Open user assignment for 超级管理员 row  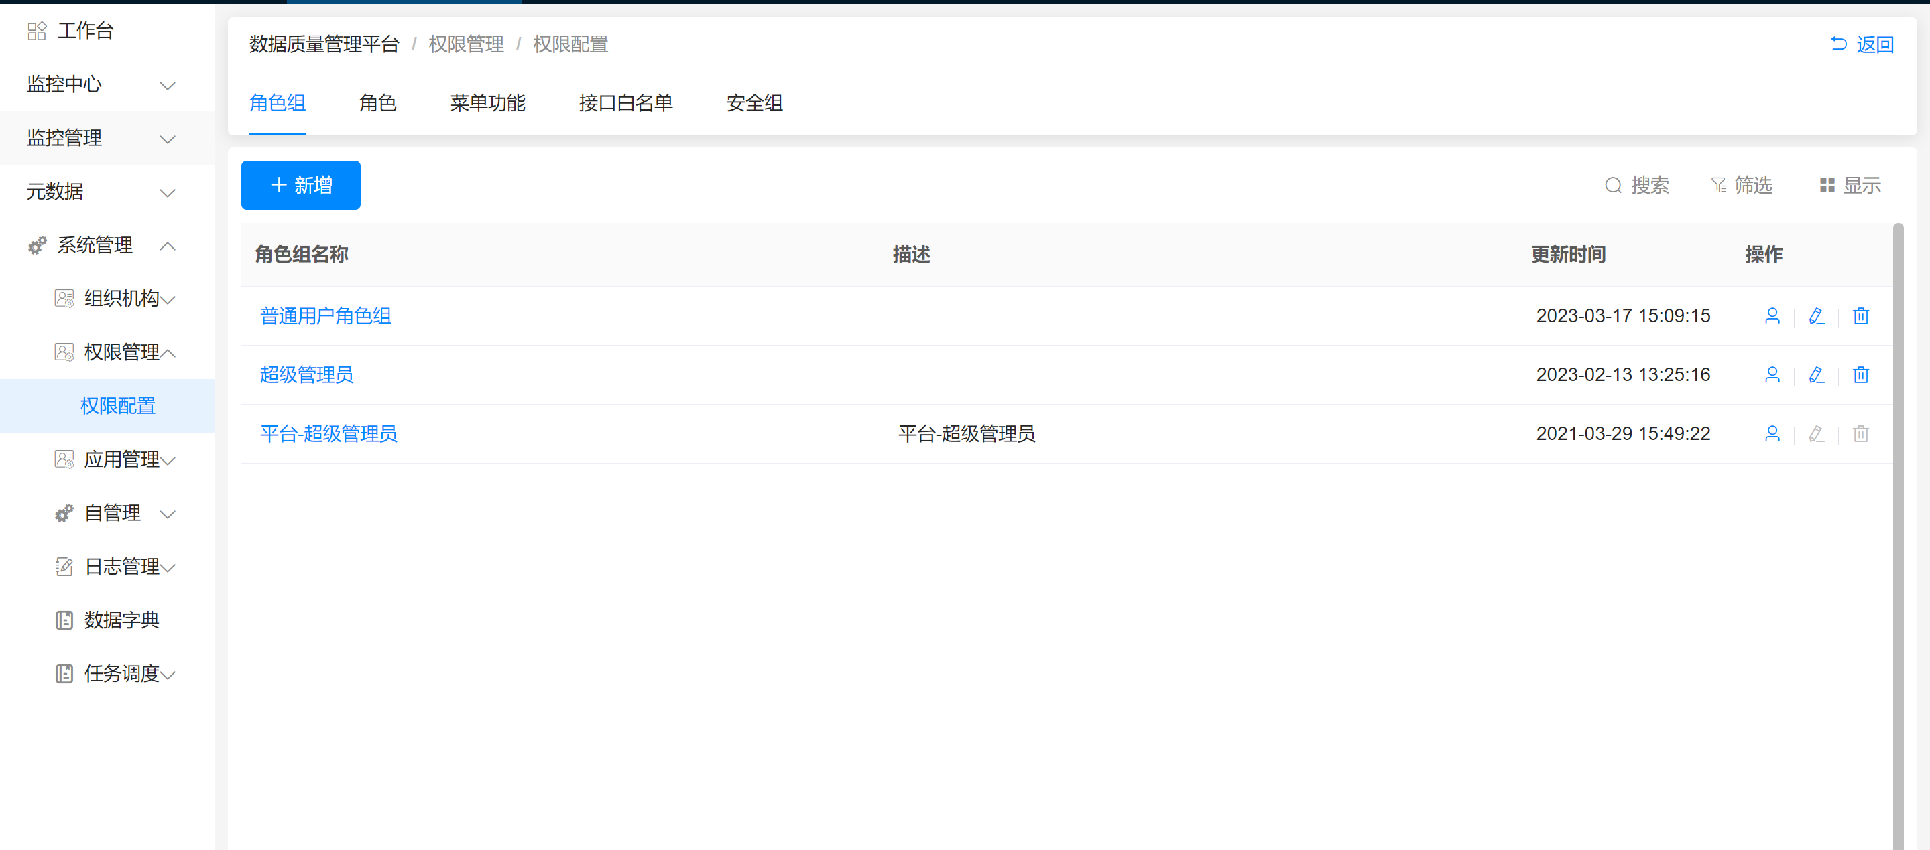click(x=1772, y=374)
